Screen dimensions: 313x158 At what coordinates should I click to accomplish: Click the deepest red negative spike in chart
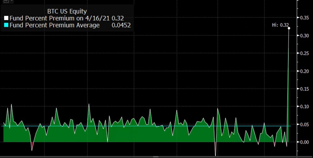(216, 153)
